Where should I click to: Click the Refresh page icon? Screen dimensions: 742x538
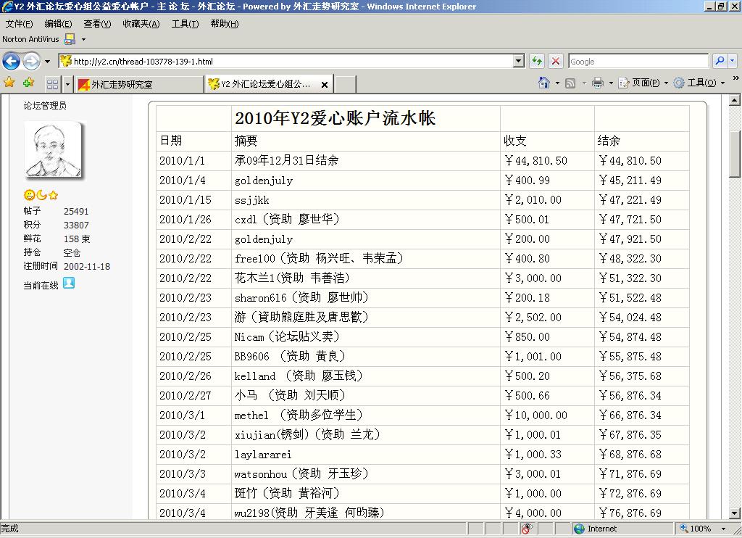pyautogui.click(x=537, y=61)
